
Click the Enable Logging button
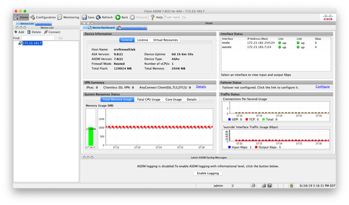click(208, 173)
